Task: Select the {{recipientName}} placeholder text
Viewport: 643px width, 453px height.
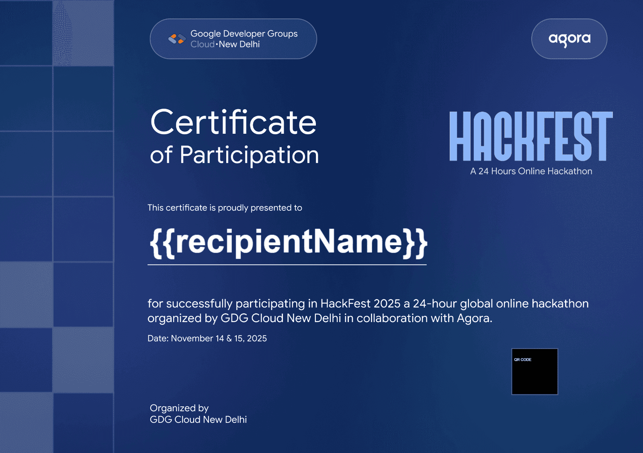Action: coord(288,242)
